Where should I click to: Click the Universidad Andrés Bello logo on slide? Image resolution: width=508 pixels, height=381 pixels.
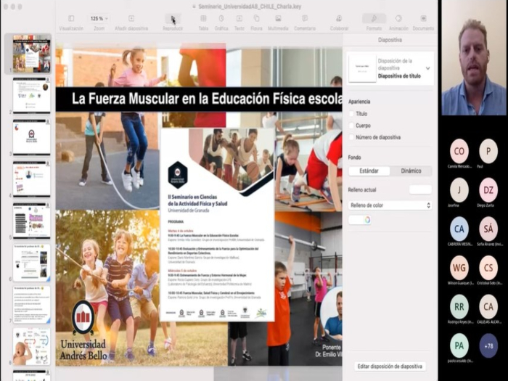83,330
